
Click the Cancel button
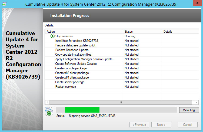(187, 125)
